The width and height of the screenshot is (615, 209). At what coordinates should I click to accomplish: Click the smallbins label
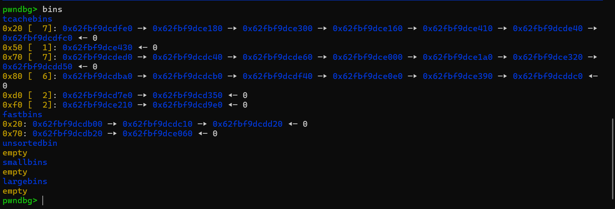pos(25,163)
